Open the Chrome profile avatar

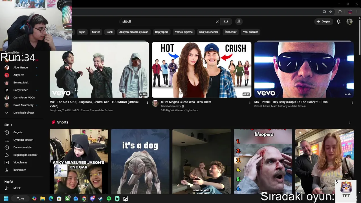tap(350, 12)
